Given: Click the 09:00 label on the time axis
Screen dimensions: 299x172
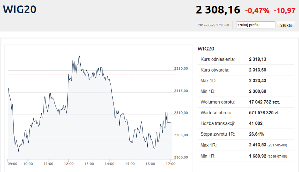Looking at the screenshot, I should [12, 164].
